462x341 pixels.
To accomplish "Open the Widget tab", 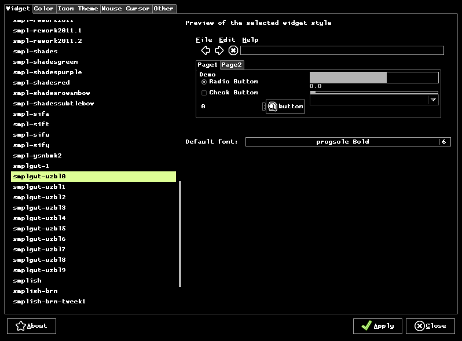I will pos(19,9).
